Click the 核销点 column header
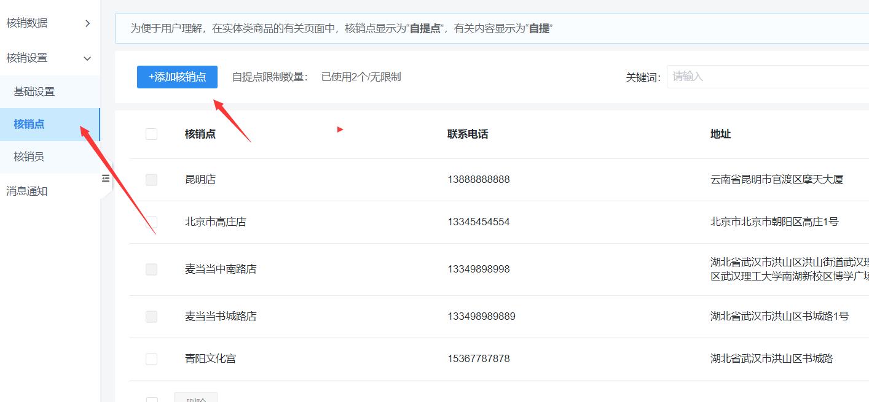Image resolution: width=869 pixels, height=402 pixels. (200, 134)
